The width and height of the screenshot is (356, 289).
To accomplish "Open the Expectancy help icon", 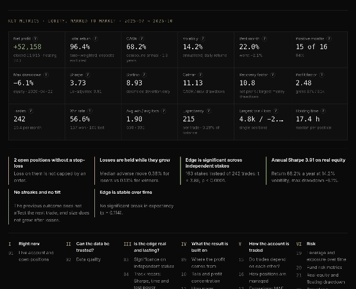I will (209, 111).
